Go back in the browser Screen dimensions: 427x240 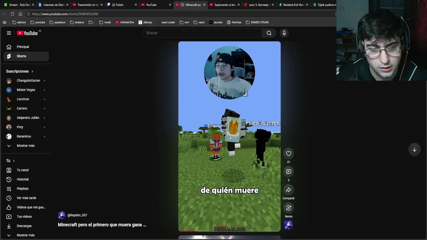[x=4, y=14]
